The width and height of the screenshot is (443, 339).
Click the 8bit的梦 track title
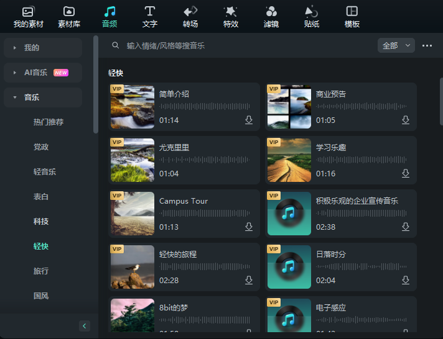pos(174,307)
